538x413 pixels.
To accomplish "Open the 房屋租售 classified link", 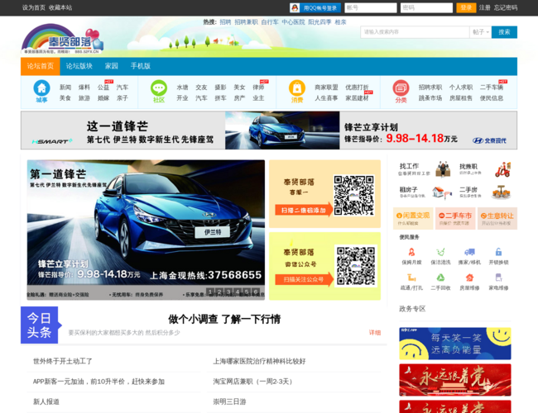I will pyautogui.click(x=461, y=98).
